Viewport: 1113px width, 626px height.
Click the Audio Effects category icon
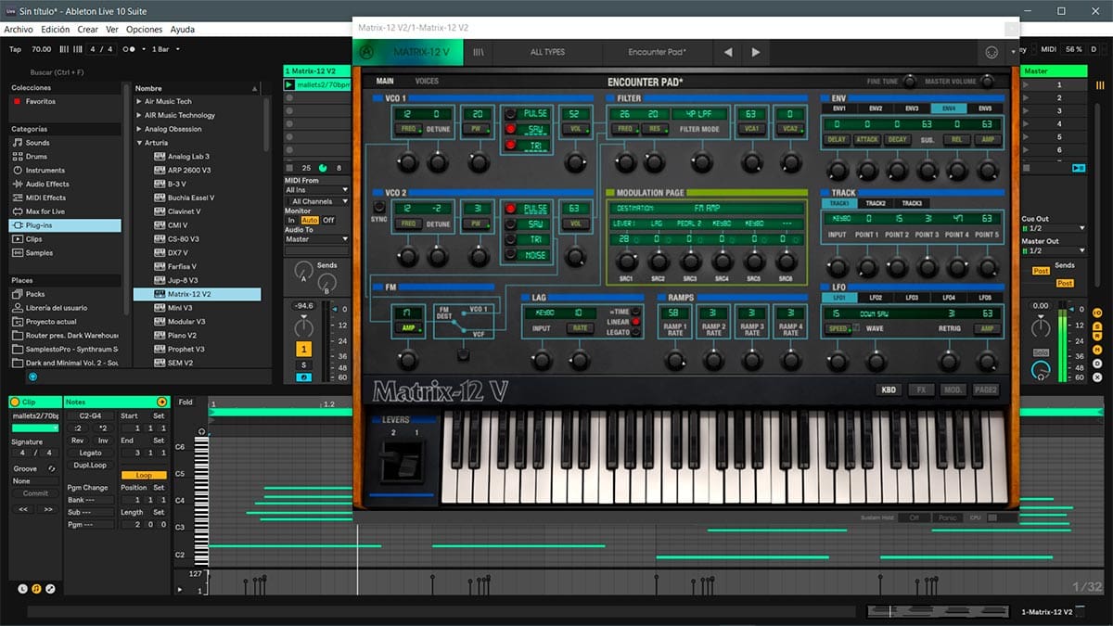coord(17,185)
